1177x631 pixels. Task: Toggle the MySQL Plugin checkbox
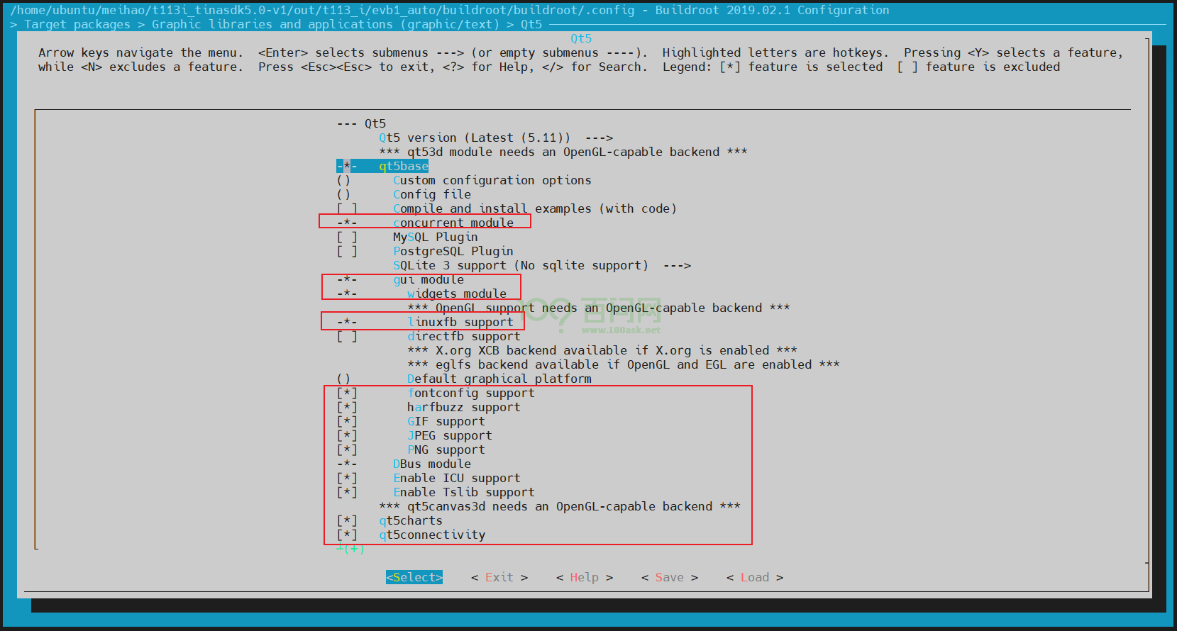[347, 237]
